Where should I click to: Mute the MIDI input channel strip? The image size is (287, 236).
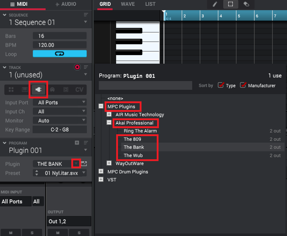click(x=11, y=233)
